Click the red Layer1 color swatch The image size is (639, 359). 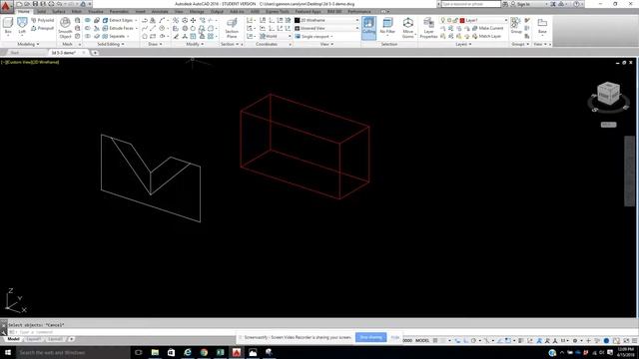462,20
